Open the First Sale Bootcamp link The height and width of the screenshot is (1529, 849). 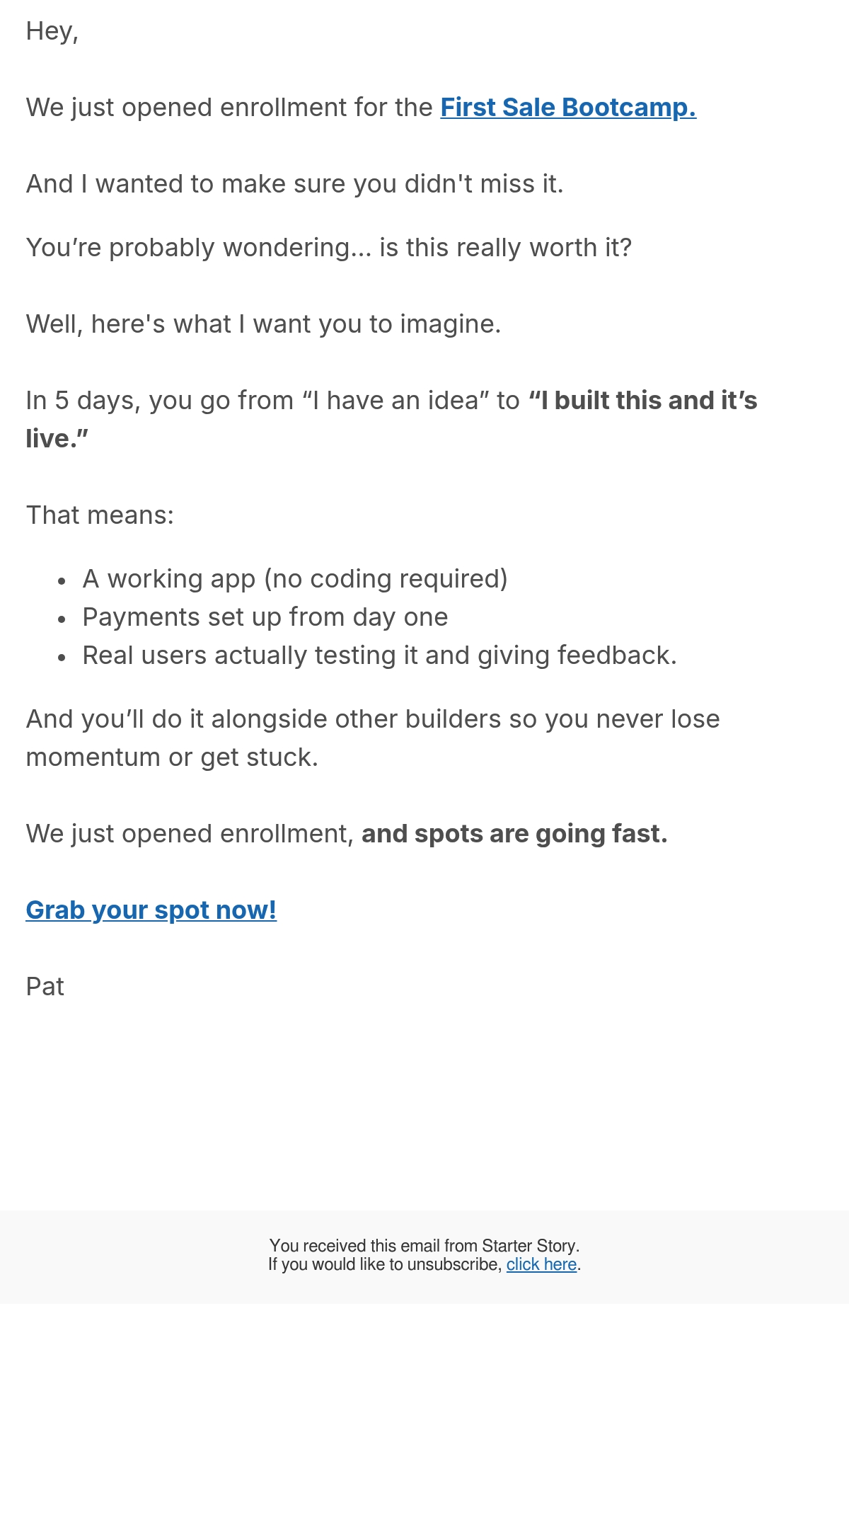pyautogui.click(x=568, y=108)
